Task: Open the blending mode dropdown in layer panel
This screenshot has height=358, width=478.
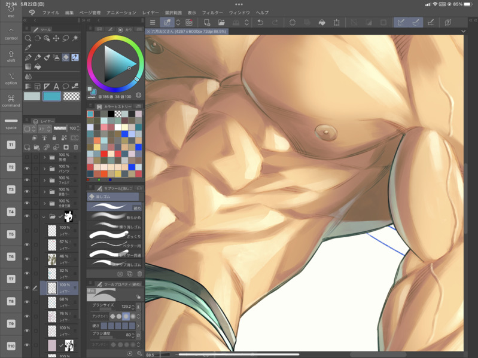Action: [x=44, y=128]
